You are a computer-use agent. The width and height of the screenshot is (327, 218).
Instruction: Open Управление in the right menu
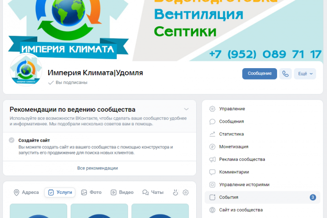263,109
